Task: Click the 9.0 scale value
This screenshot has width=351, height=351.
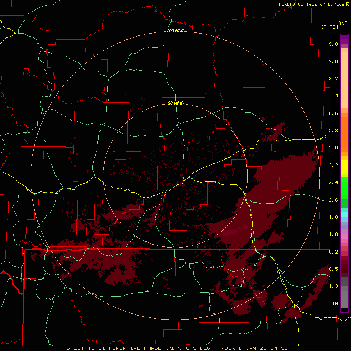Action: click(333, 61)
